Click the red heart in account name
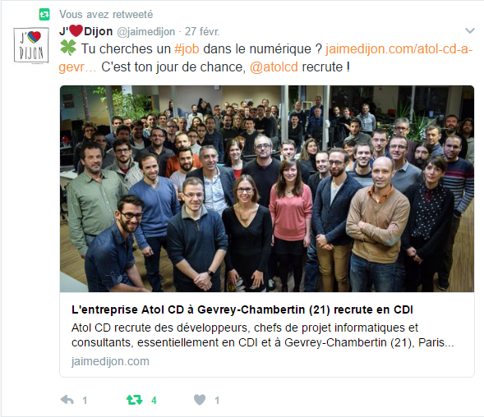 tap(76, 30)
